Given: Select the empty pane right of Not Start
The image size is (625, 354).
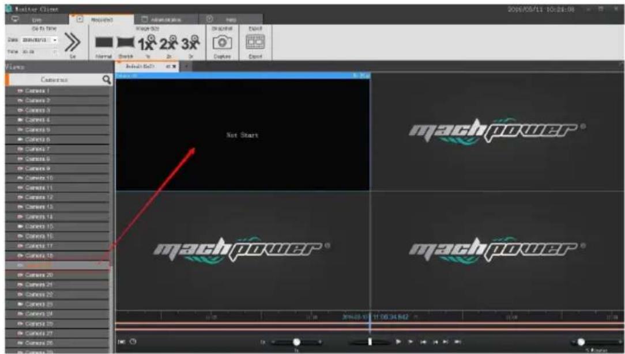Looking at the screenshot, I should pos(498,132).
